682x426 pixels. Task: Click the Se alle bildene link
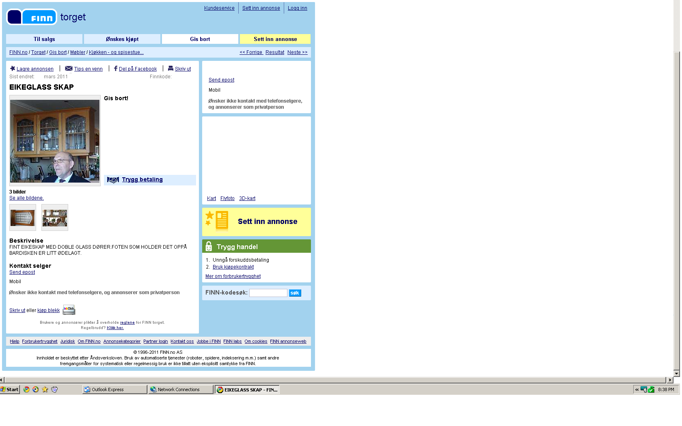(26, 198)
